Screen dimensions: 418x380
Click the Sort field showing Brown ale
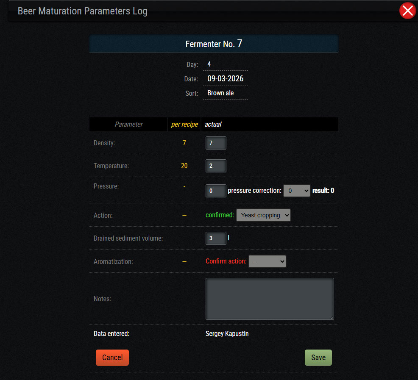(x=225, y=93)
